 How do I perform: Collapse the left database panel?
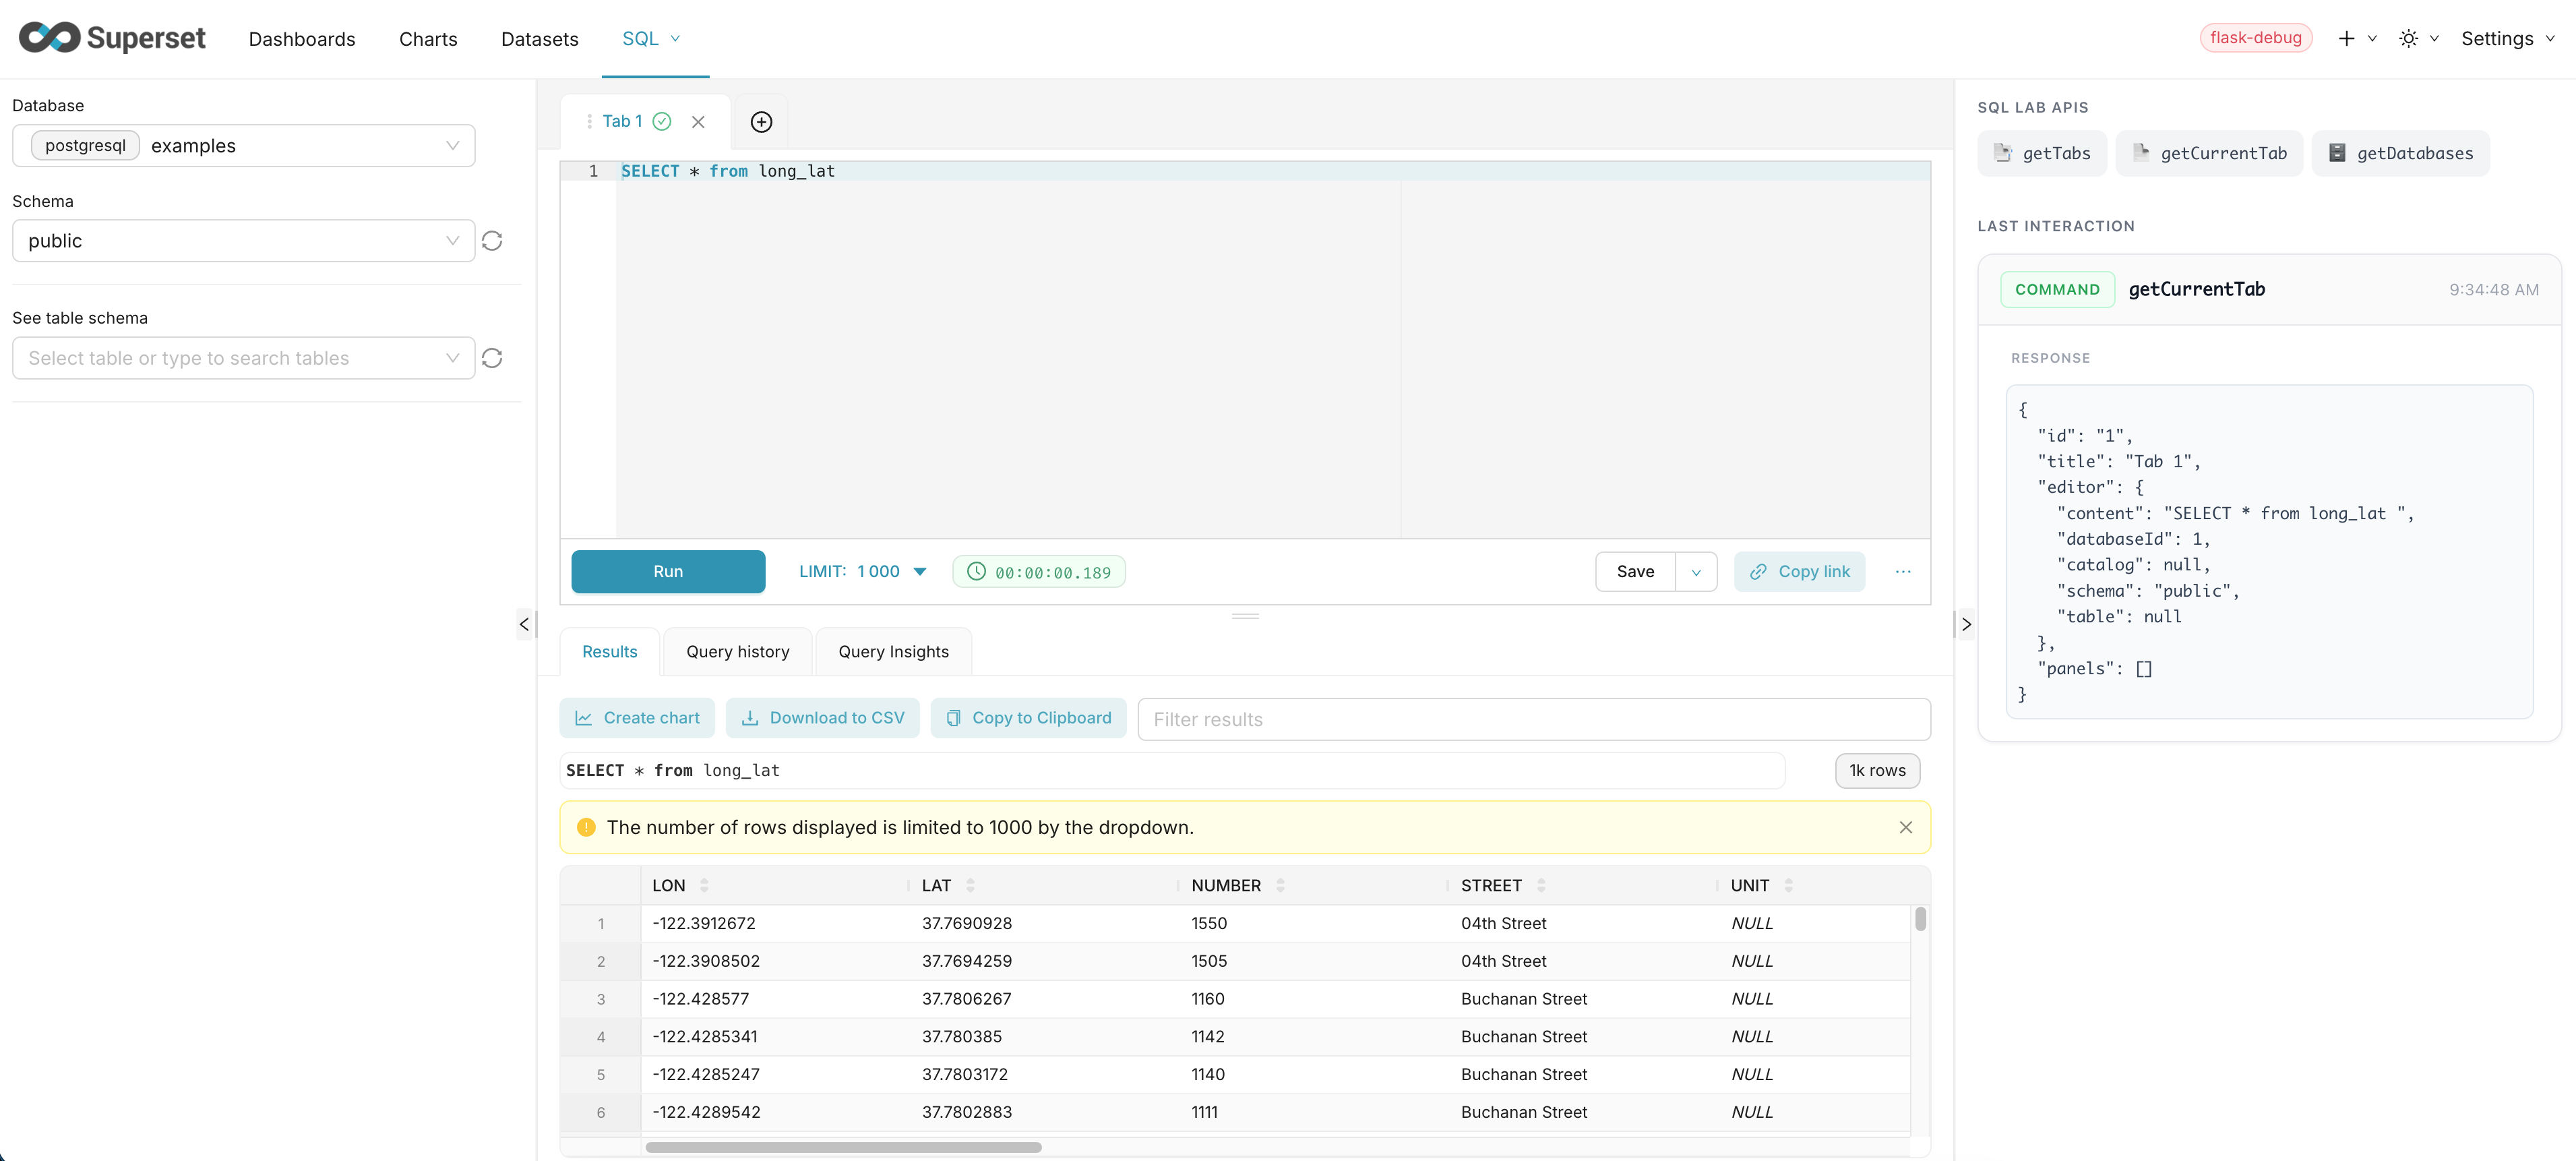point(524,624)
